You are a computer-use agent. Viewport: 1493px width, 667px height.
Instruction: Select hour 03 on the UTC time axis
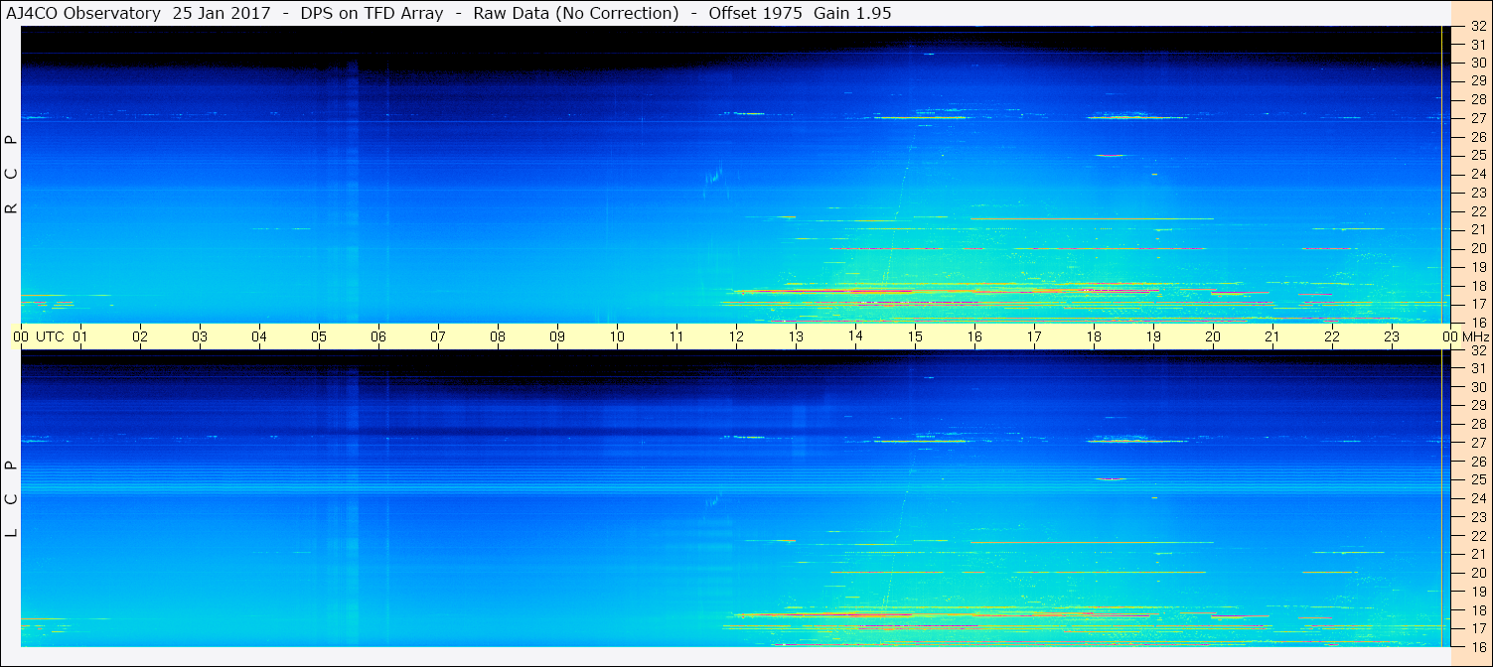point(200,337)
